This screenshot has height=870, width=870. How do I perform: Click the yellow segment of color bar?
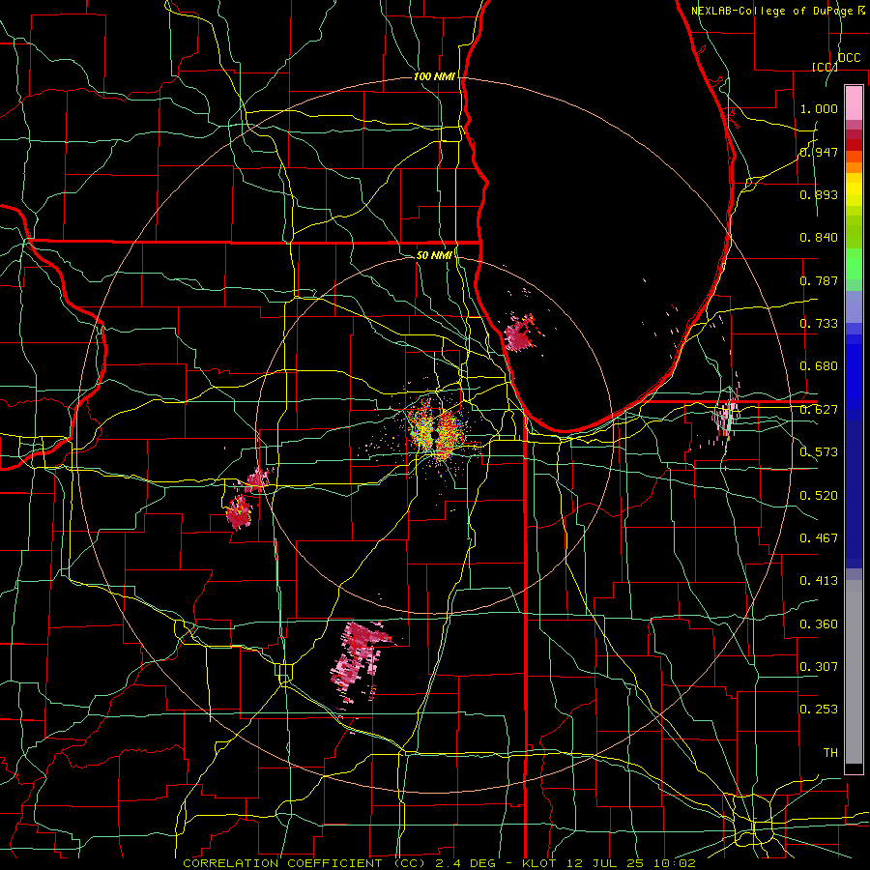pos(854,191)
